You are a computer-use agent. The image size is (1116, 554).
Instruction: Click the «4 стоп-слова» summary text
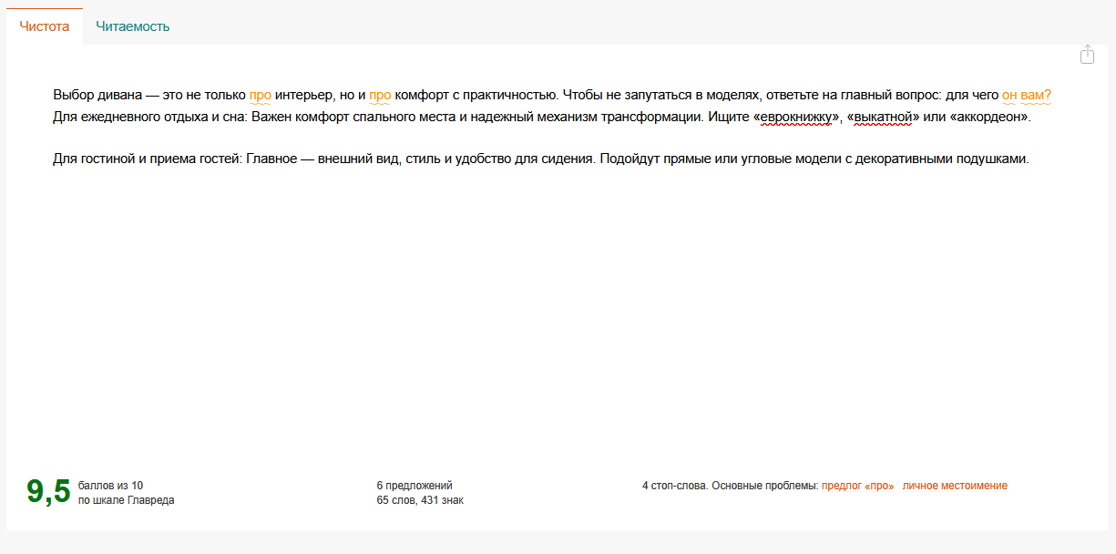pos(674,486)
